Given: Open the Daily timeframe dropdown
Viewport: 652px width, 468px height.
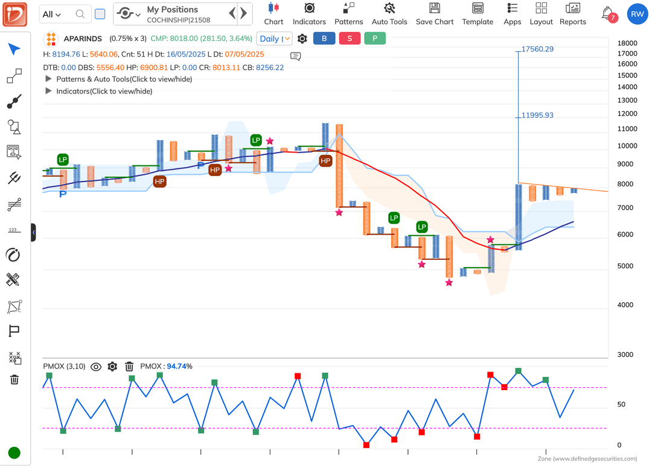Looking at the screenshot, I should (275, 39).
